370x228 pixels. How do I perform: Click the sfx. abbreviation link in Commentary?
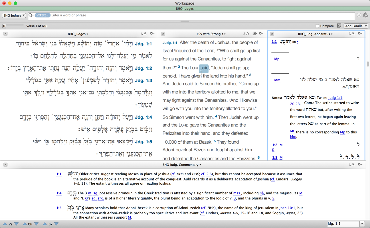coord(101,198)
